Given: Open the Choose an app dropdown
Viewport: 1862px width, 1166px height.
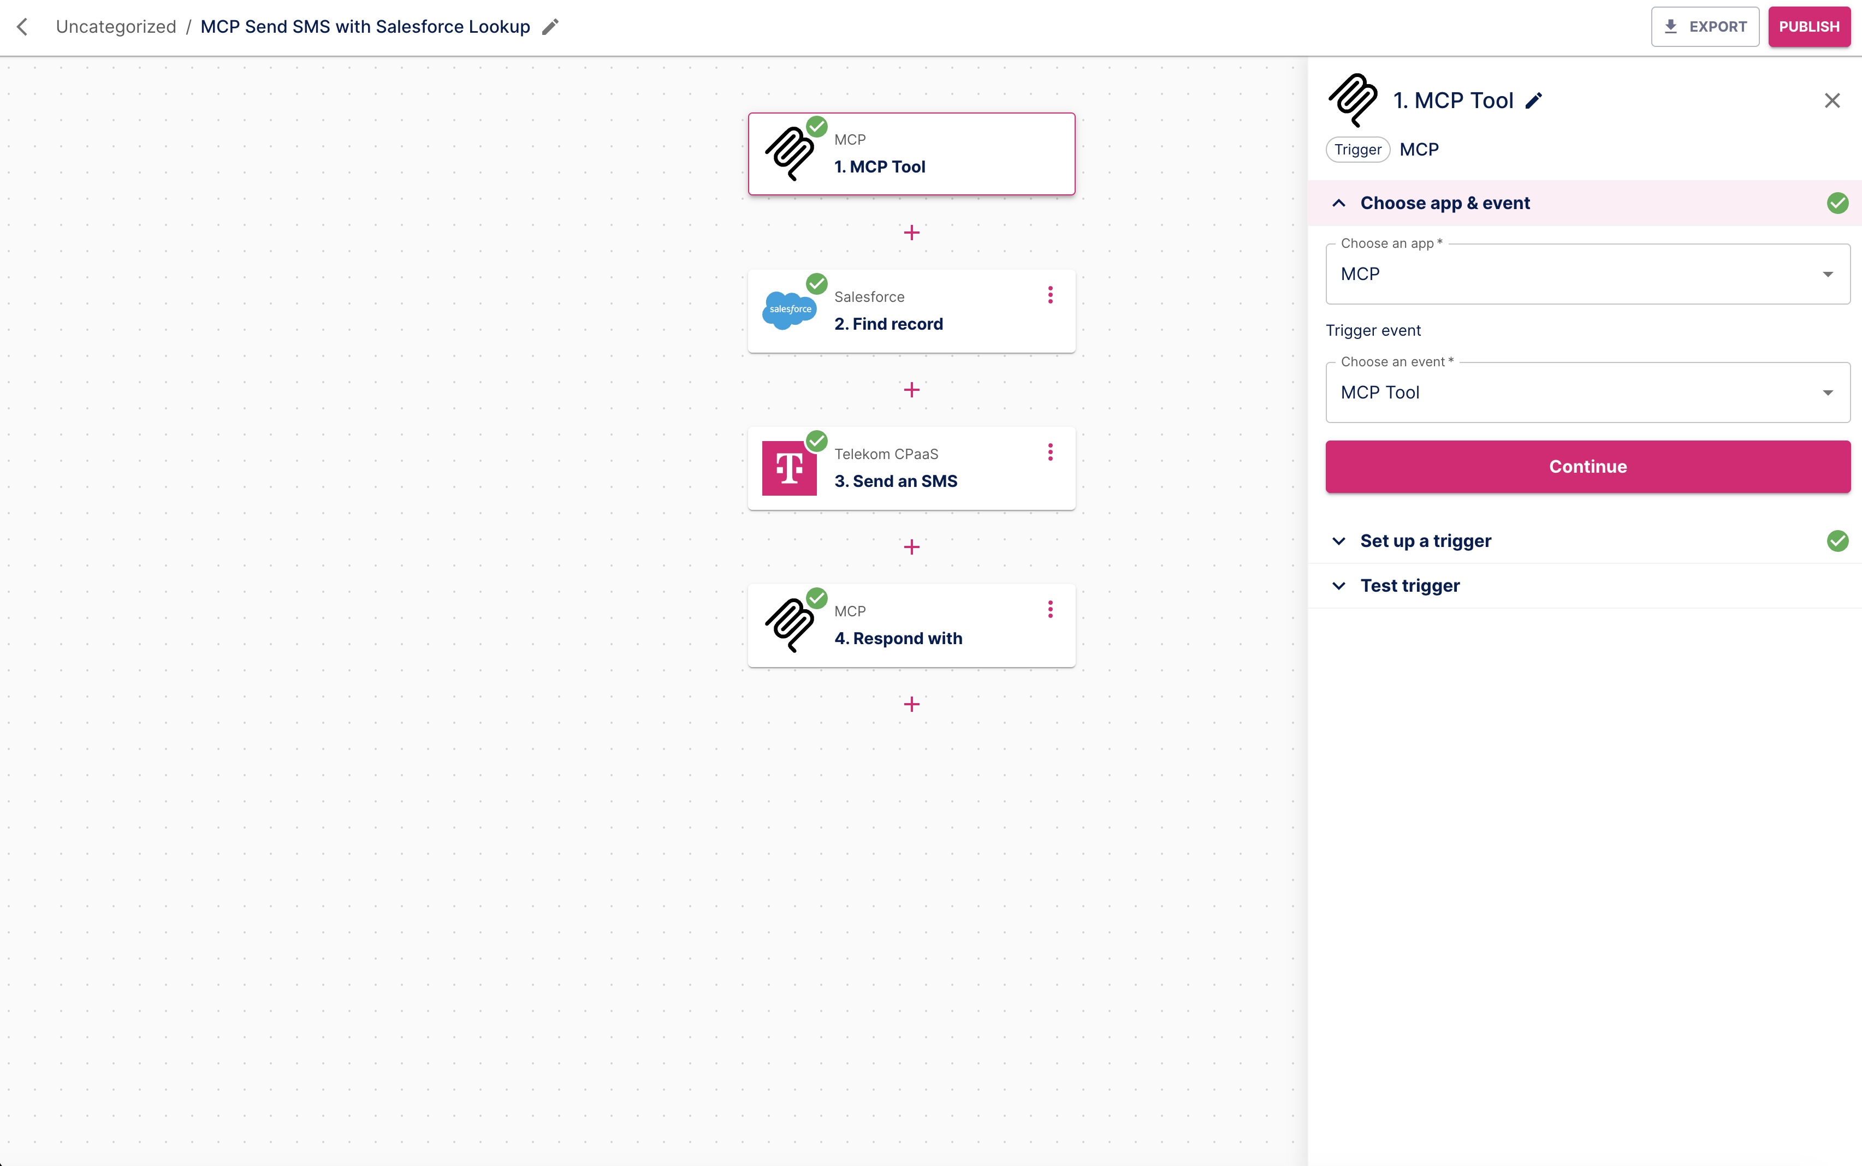Looking at the screenshot, I should 1587,275.
